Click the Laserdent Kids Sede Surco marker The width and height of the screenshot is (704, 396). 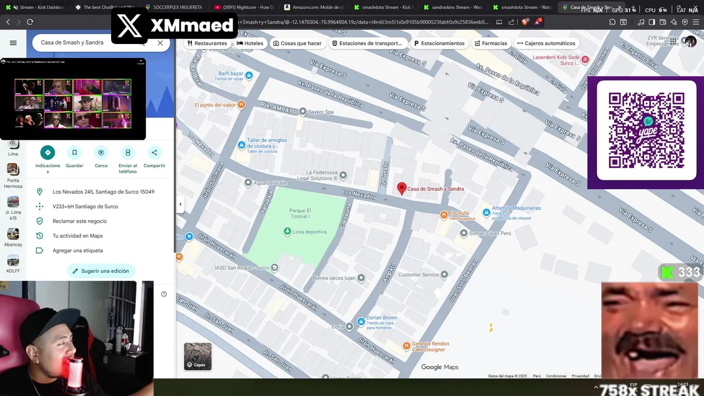[585, 59]
